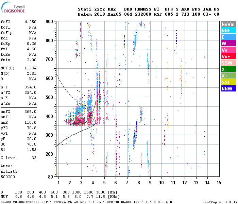Select the NNE cyan legend swatch
238x204 pixels.
coord(228,31)
